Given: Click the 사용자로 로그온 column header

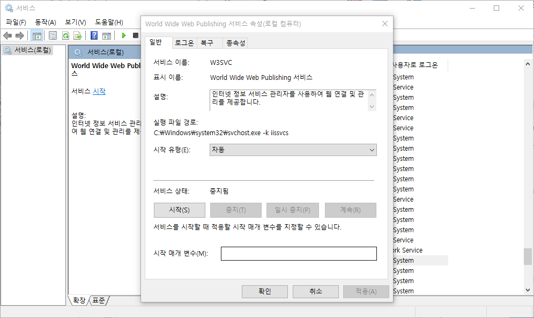Looking at the screenshot, I should click(x=420, y=65).
